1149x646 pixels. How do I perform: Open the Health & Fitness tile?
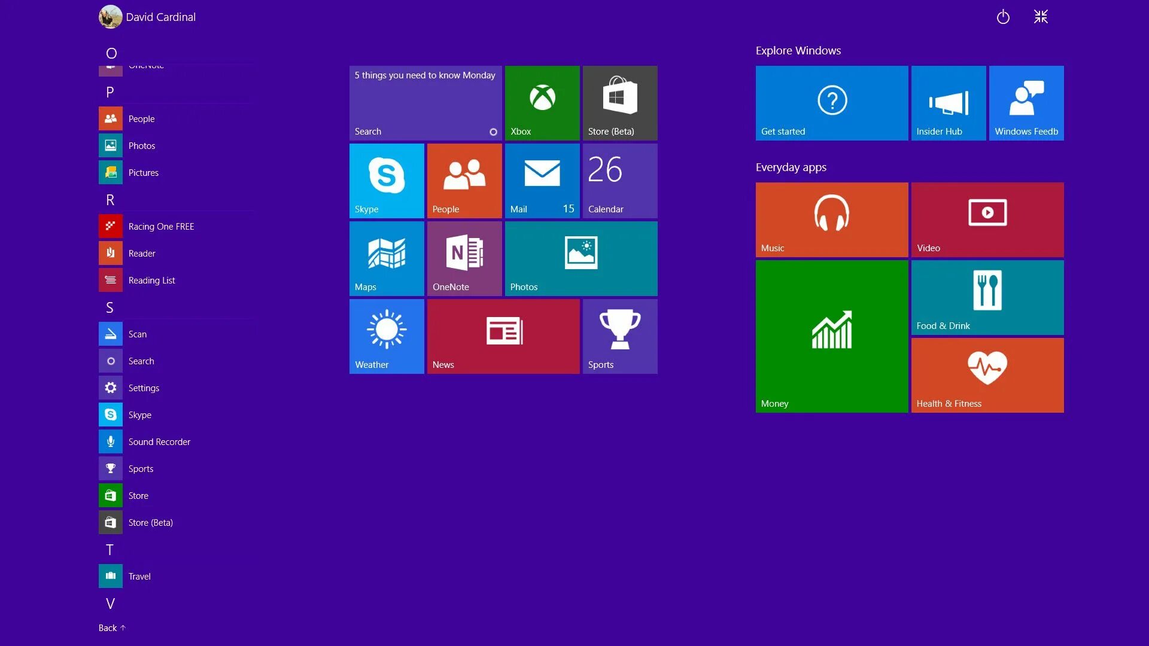[x=987, y=375]
